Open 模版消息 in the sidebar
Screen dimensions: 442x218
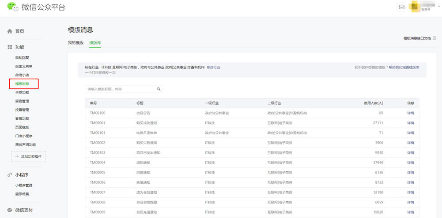(22, 84)
